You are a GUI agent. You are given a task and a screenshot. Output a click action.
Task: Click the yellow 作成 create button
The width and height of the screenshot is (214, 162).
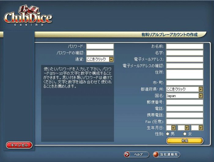tap(185, 141)
